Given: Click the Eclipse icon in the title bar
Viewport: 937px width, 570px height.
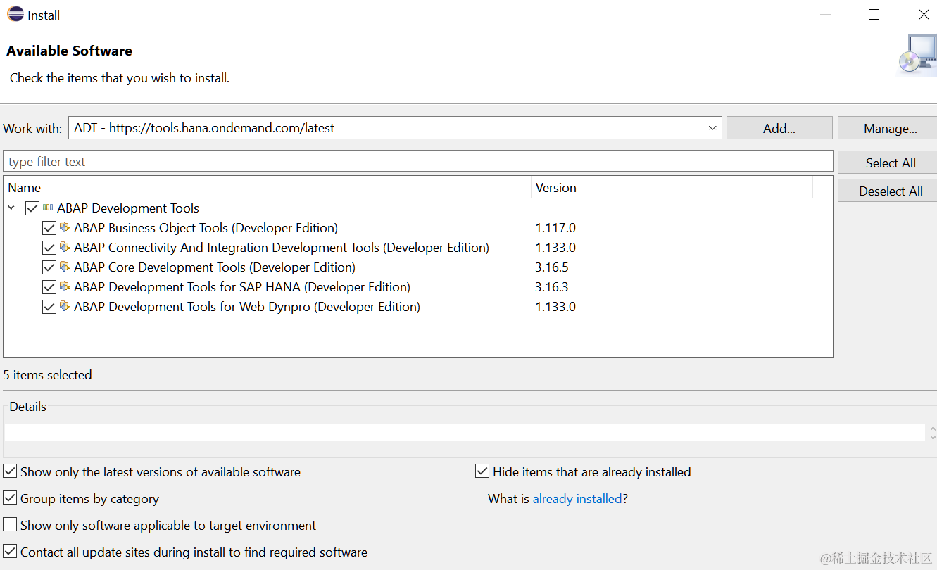Looking at the screenshot, I should pos(15,14).
